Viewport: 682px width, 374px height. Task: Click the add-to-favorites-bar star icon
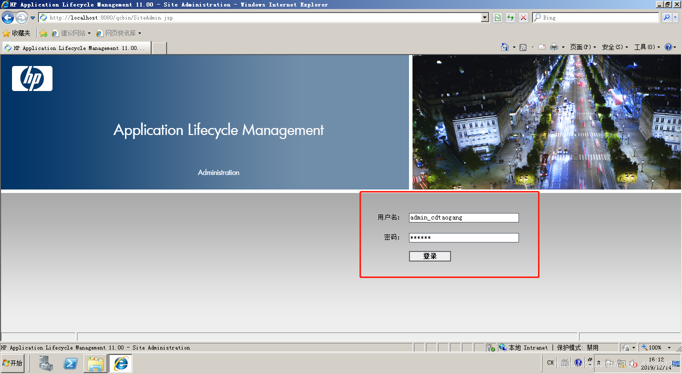43,33
